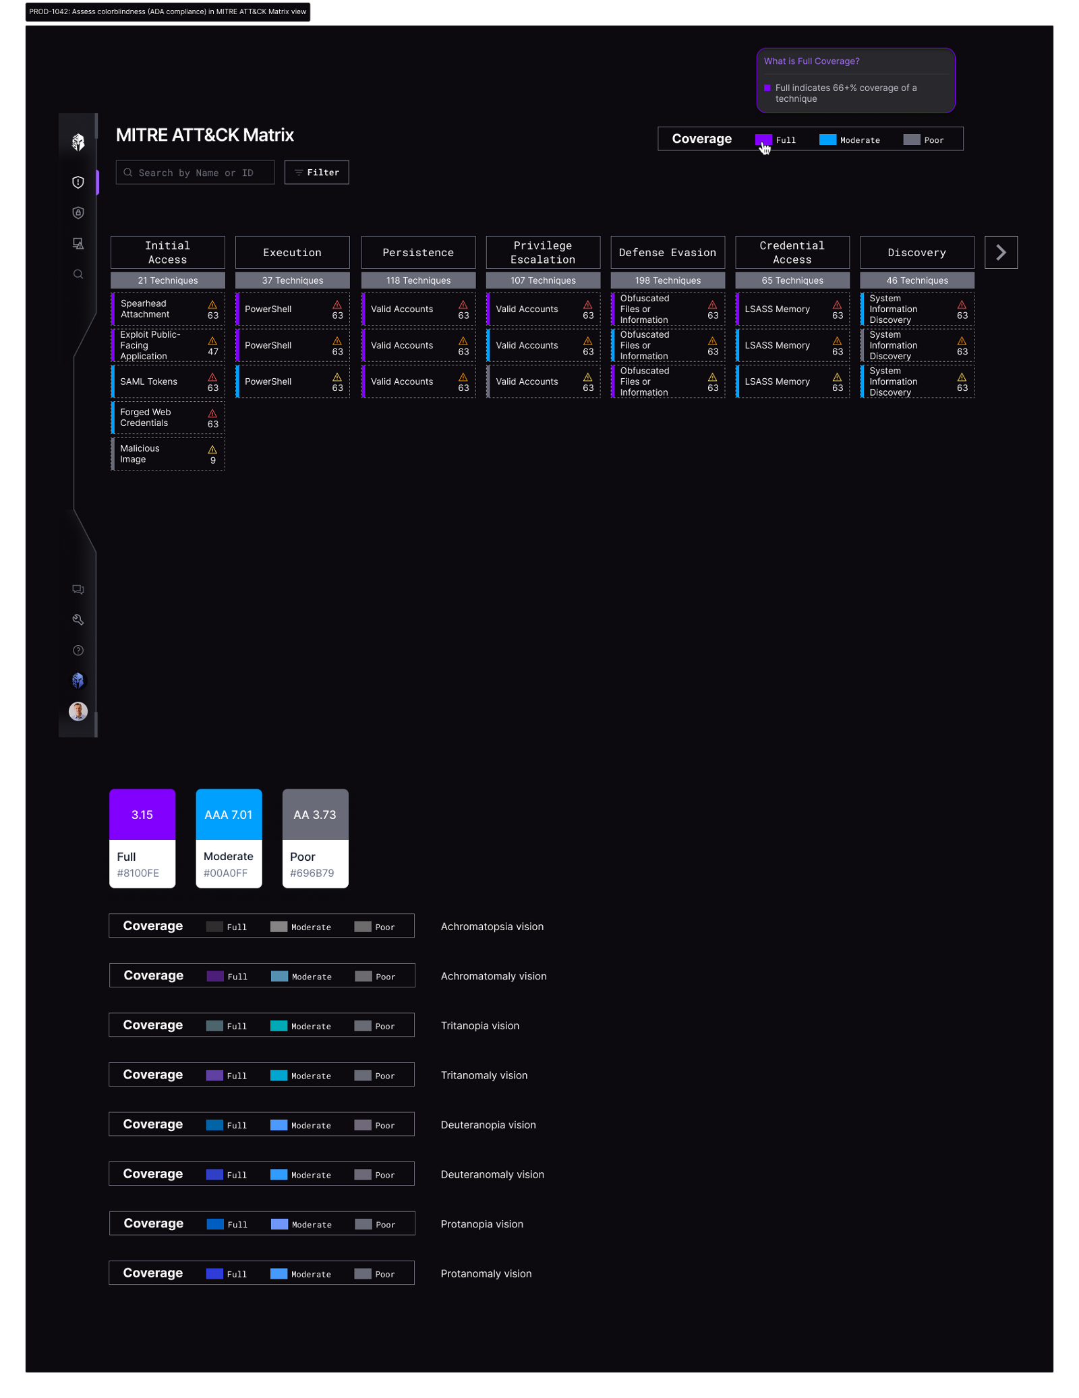Select the monitor warning sidebar icon
Screen dimensions: 1079x1398
[x=78, y=243]
